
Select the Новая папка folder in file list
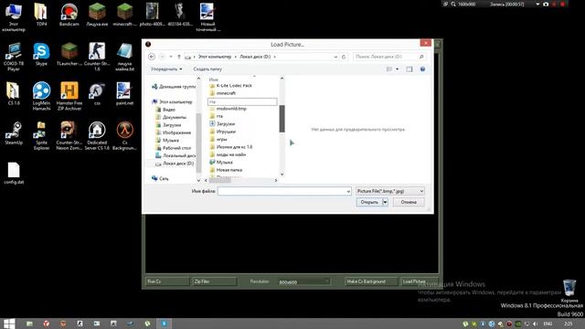point(226,170)
